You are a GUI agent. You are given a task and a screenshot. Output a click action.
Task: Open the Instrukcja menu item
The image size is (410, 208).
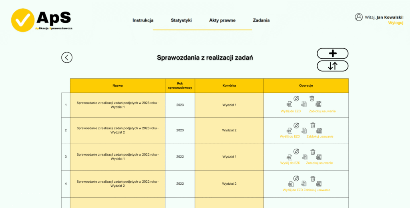coord(143,20)
